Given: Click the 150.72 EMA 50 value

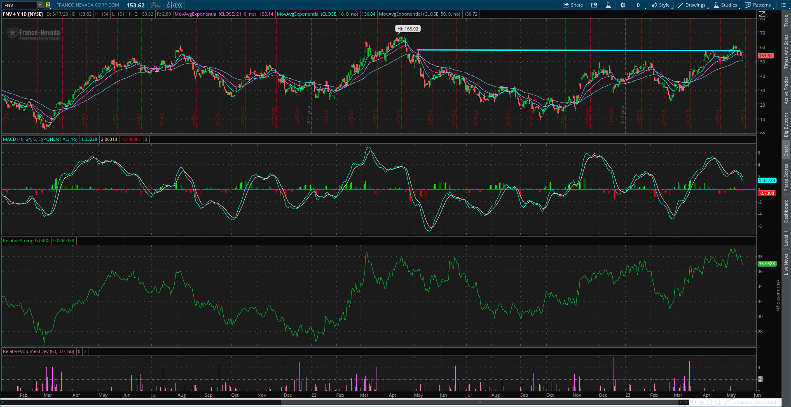Looking at the screenshot, I should (470, 14).
